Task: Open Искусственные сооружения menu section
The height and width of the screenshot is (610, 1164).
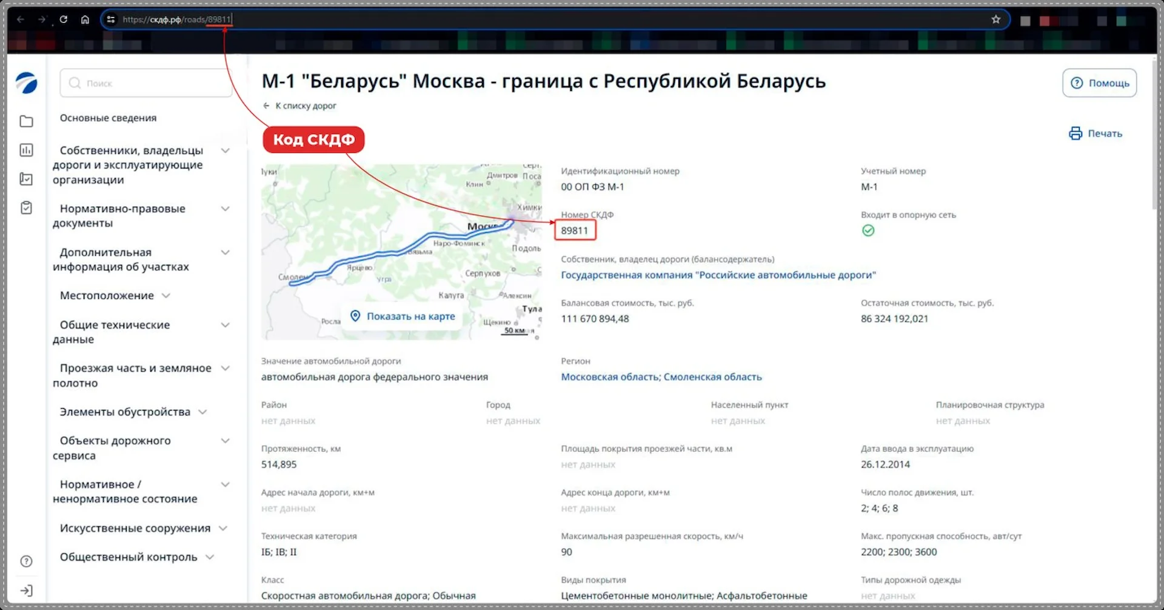Action: click(x=222, y=529)
